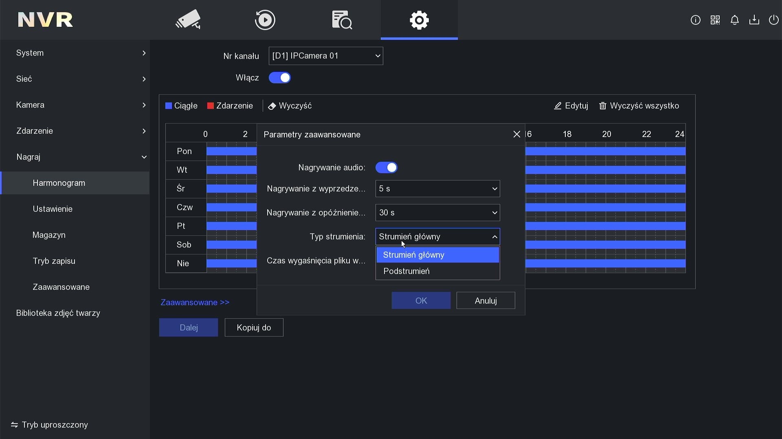Open the Nr kanału channel dropdown
Image resolution: width=782 pixels, height=439 pixels.
tap(325, 56)
